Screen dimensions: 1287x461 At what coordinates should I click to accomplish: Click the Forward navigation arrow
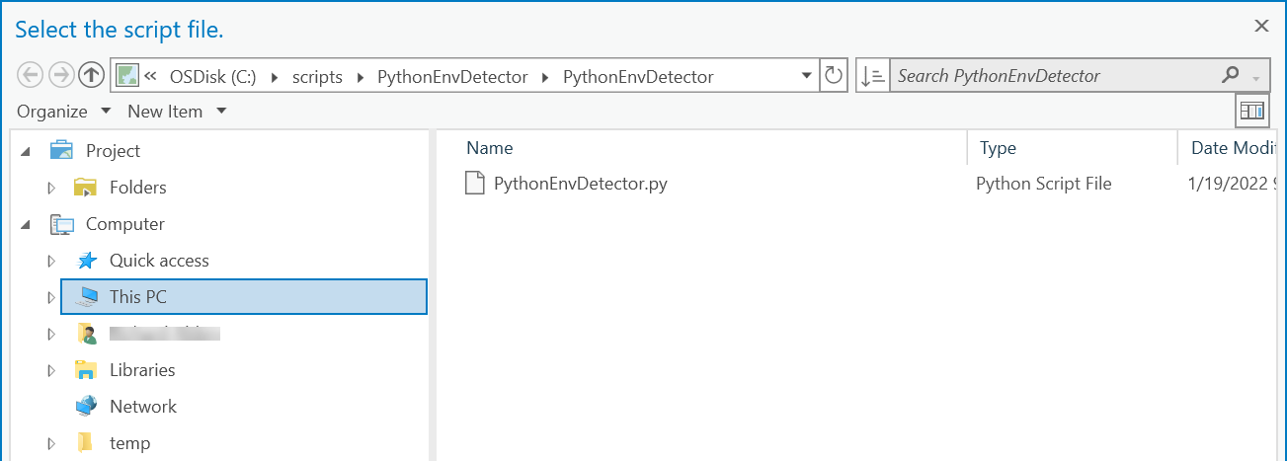click(x=60, y=75)
